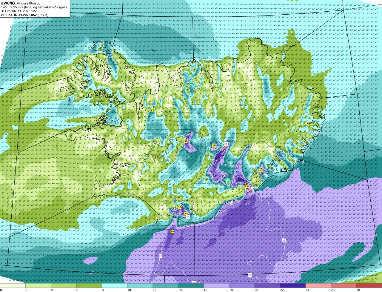382x292 pixels.
Task: Click the yellow 27 max gust label
Action: 152,110
